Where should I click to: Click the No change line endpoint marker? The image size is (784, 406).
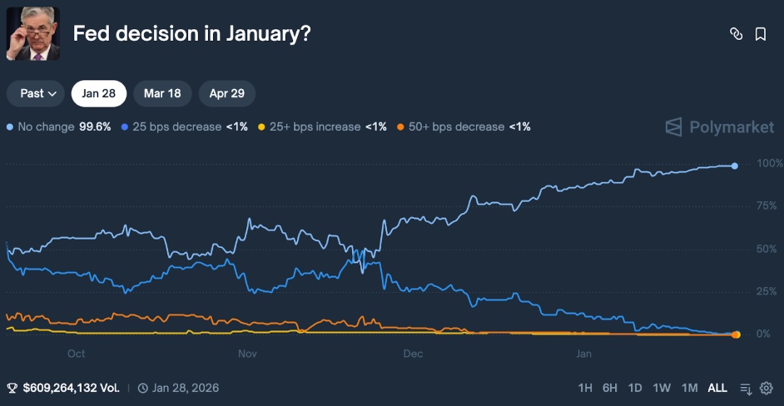[734, 166]
